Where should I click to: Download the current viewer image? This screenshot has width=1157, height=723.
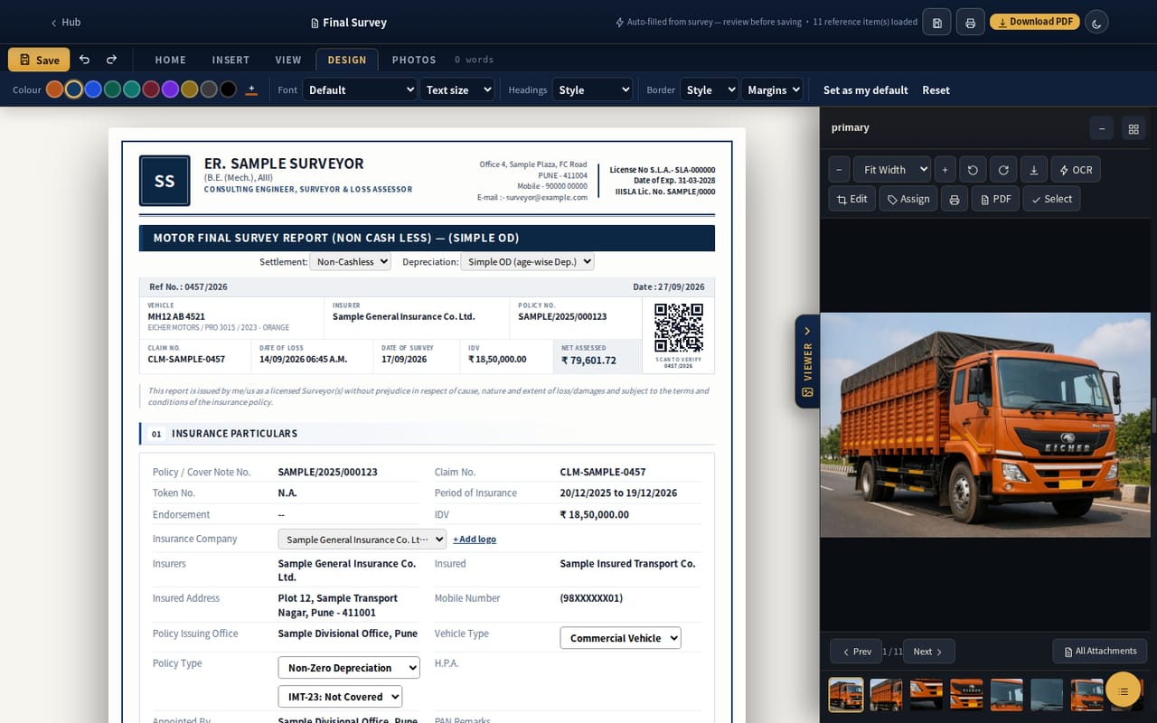pos(1034,170)
